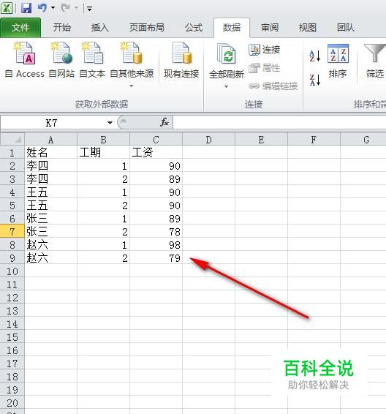Select column B header
386x414 pixels.
103,140
